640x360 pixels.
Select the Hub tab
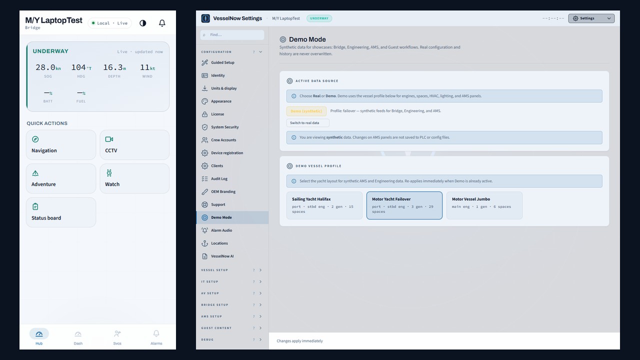point(39,337)
